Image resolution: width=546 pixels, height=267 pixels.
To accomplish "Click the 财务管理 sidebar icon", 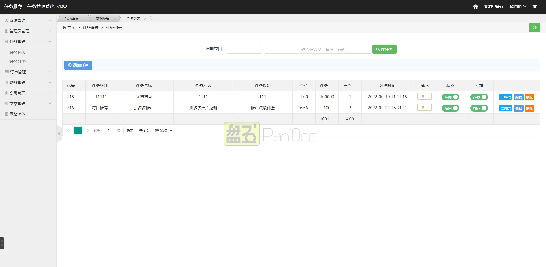I will (6, 82).
